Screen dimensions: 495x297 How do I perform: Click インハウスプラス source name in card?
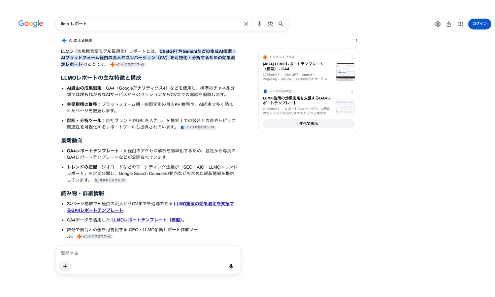(x=281, y=57)
